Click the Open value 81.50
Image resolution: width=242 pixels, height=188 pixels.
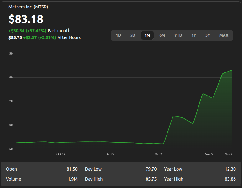pyautogui.click(x=72, y=169)
